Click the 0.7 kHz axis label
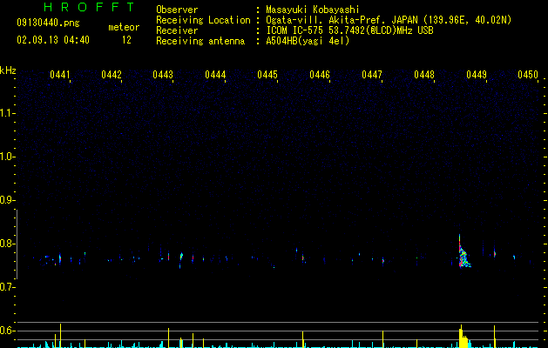The width and height of the screenshot is (548, 348). tap(8, 287)
